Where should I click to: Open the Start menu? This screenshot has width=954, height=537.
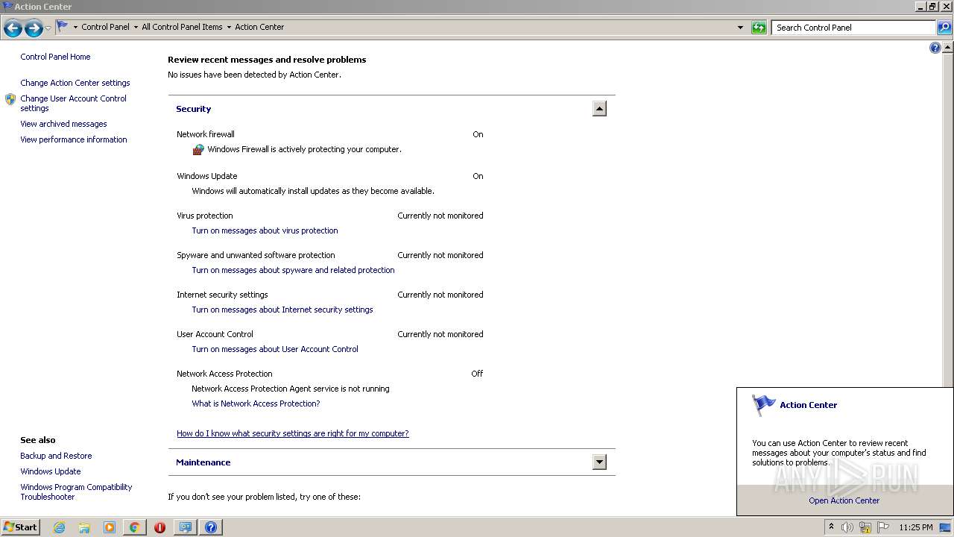[20, 527]
